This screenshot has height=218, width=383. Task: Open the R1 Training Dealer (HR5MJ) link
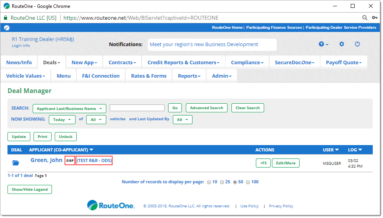pos(43,39)
